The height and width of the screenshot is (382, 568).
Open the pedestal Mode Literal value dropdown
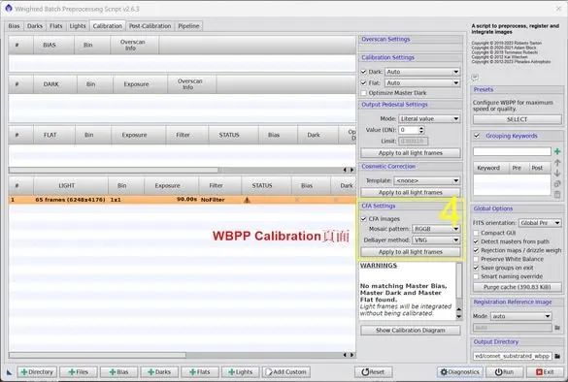coord(429,118)
